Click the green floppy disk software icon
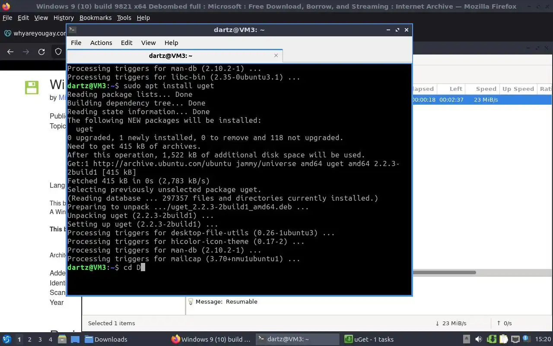 (32, 87)
